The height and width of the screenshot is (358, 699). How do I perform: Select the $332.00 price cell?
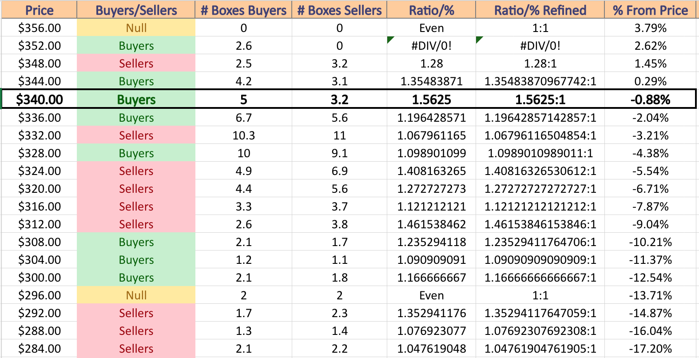(39, 135)
